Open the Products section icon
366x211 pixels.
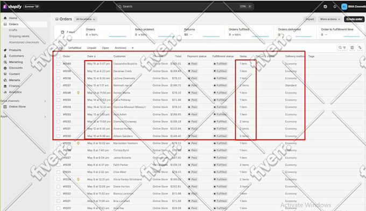tap(5, 50)
